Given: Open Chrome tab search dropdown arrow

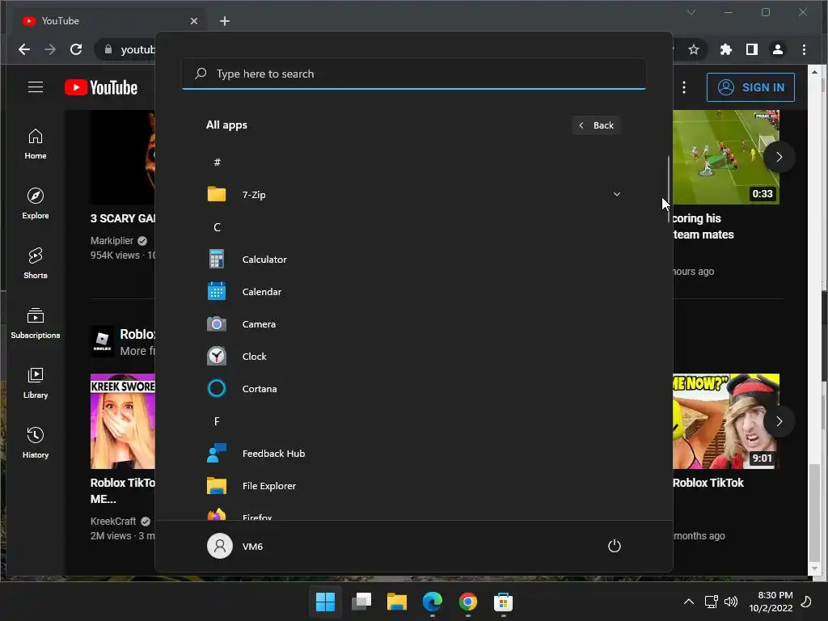Looking at the screenshot, I should (691, 11).
